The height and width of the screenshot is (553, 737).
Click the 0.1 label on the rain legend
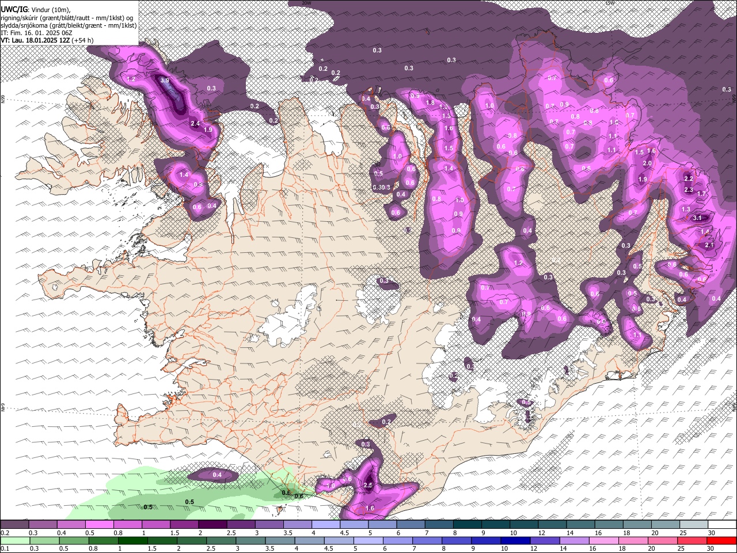tap(5, 549)
